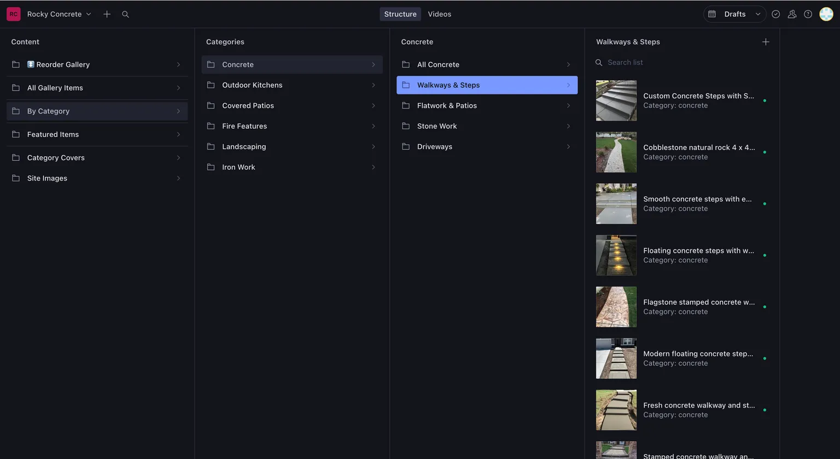Viewport: 840px width, 459px height.
Task: Click green status dot on Flagstone stamped item
Action: pyautogui.click(x=765, y=307)
